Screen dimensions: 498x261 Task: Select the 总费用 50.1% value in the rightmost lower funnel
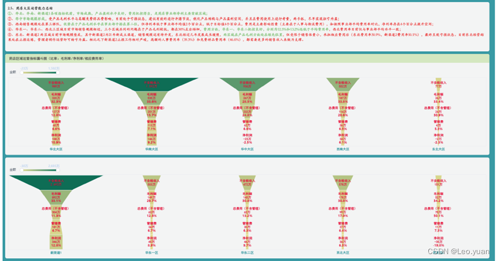[x=438, y=216]
